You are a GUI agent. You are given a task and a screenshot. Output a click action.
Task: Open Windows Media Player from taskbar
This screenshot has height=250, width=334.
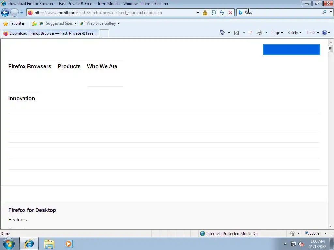[x=69, y=244]
